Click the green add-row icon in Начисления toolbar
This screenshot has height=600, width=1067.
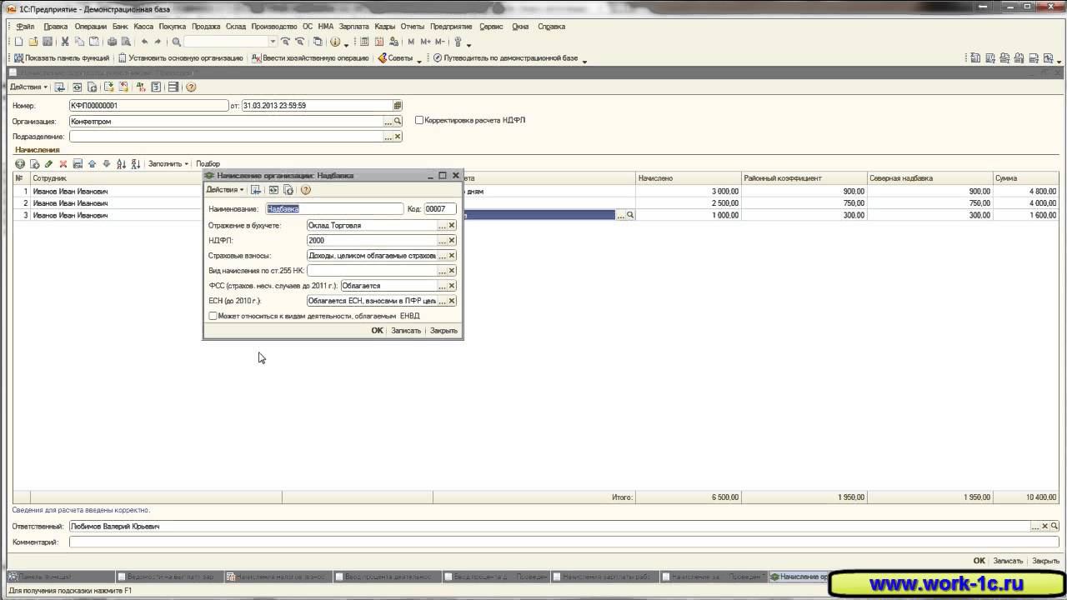pyautogui.click(x=20, y=164)
